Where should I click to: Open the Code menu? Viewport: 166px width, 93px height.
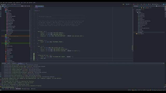pos(14,3)
